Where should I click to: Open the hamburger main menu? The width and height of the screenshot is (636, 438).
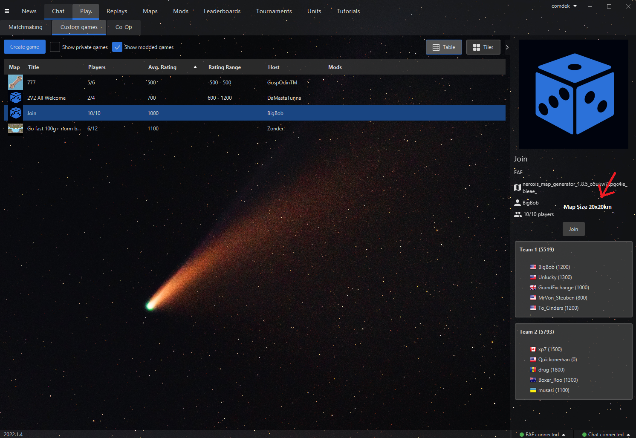7,11
